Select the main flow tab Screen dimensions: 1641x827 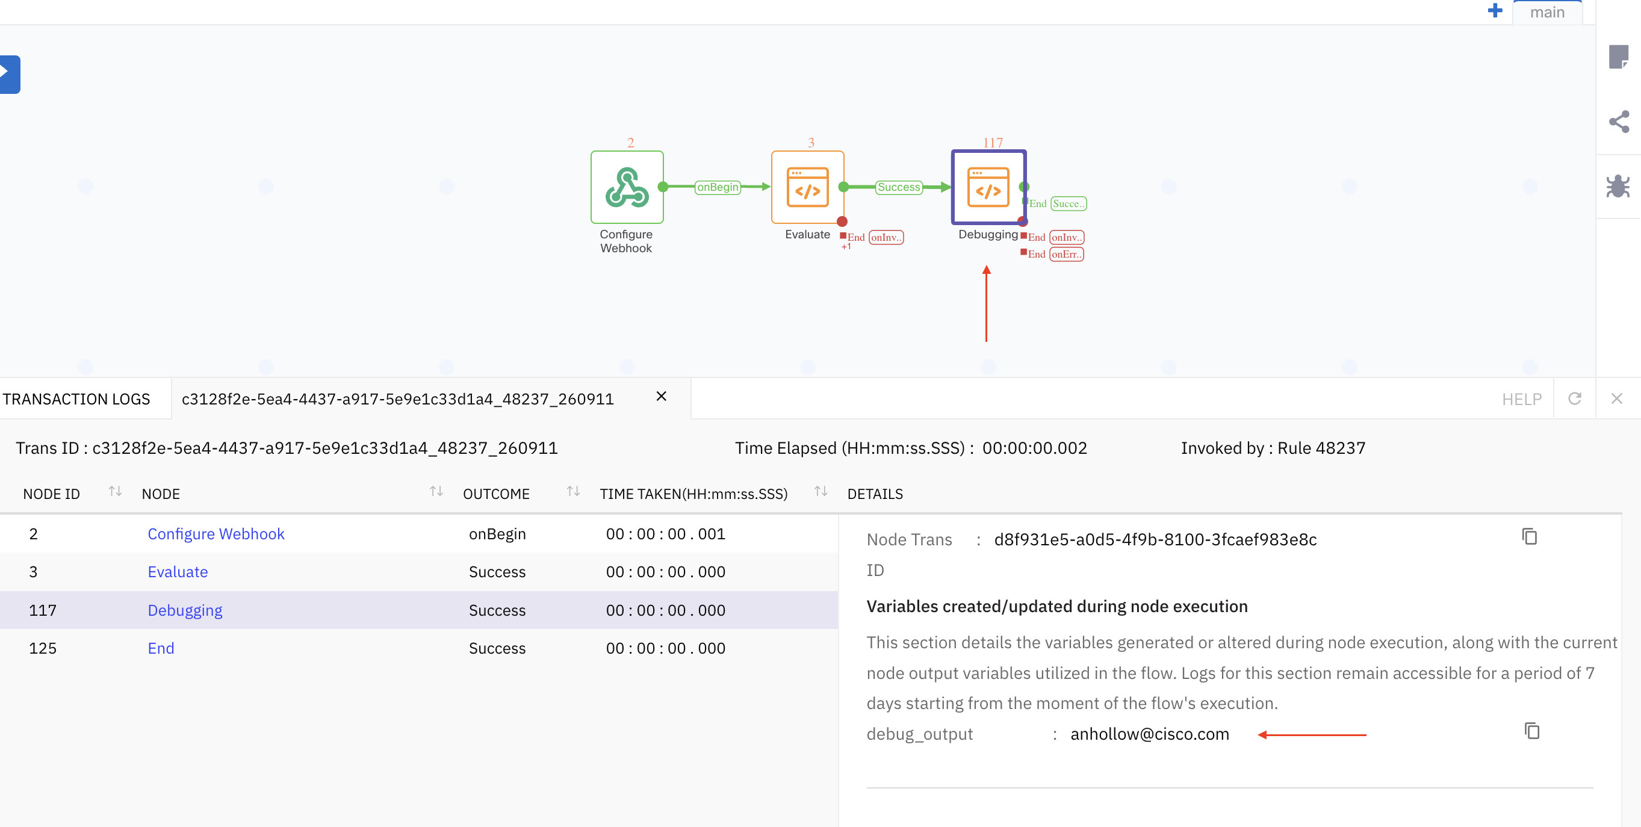1546,13
